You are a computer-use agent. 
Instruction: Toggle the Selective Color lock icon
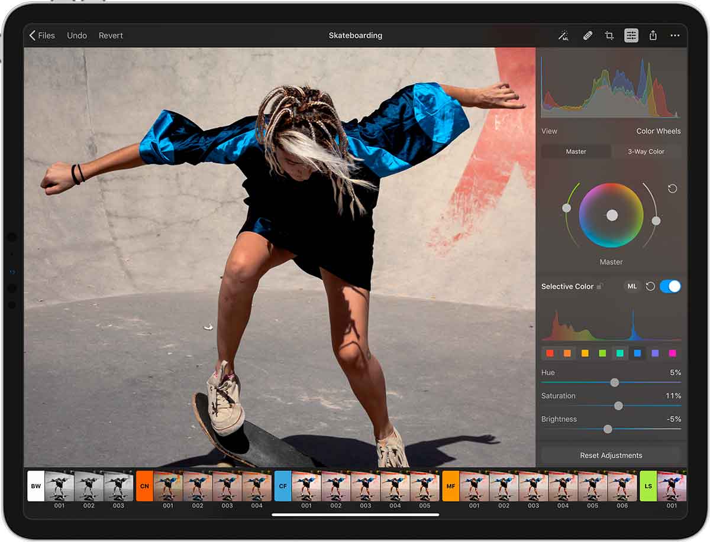tap(599, 286)
